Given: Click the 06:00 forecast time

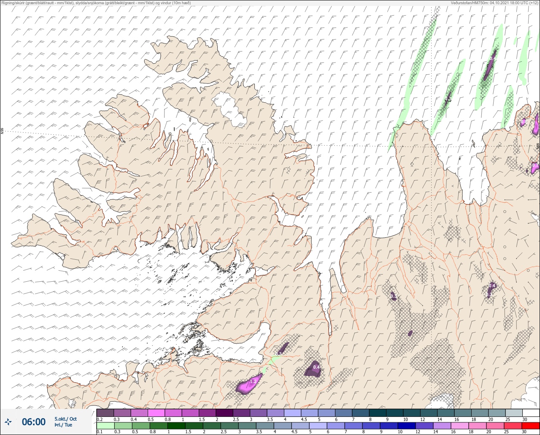Looking at the screenshot, I should point(34,421).
